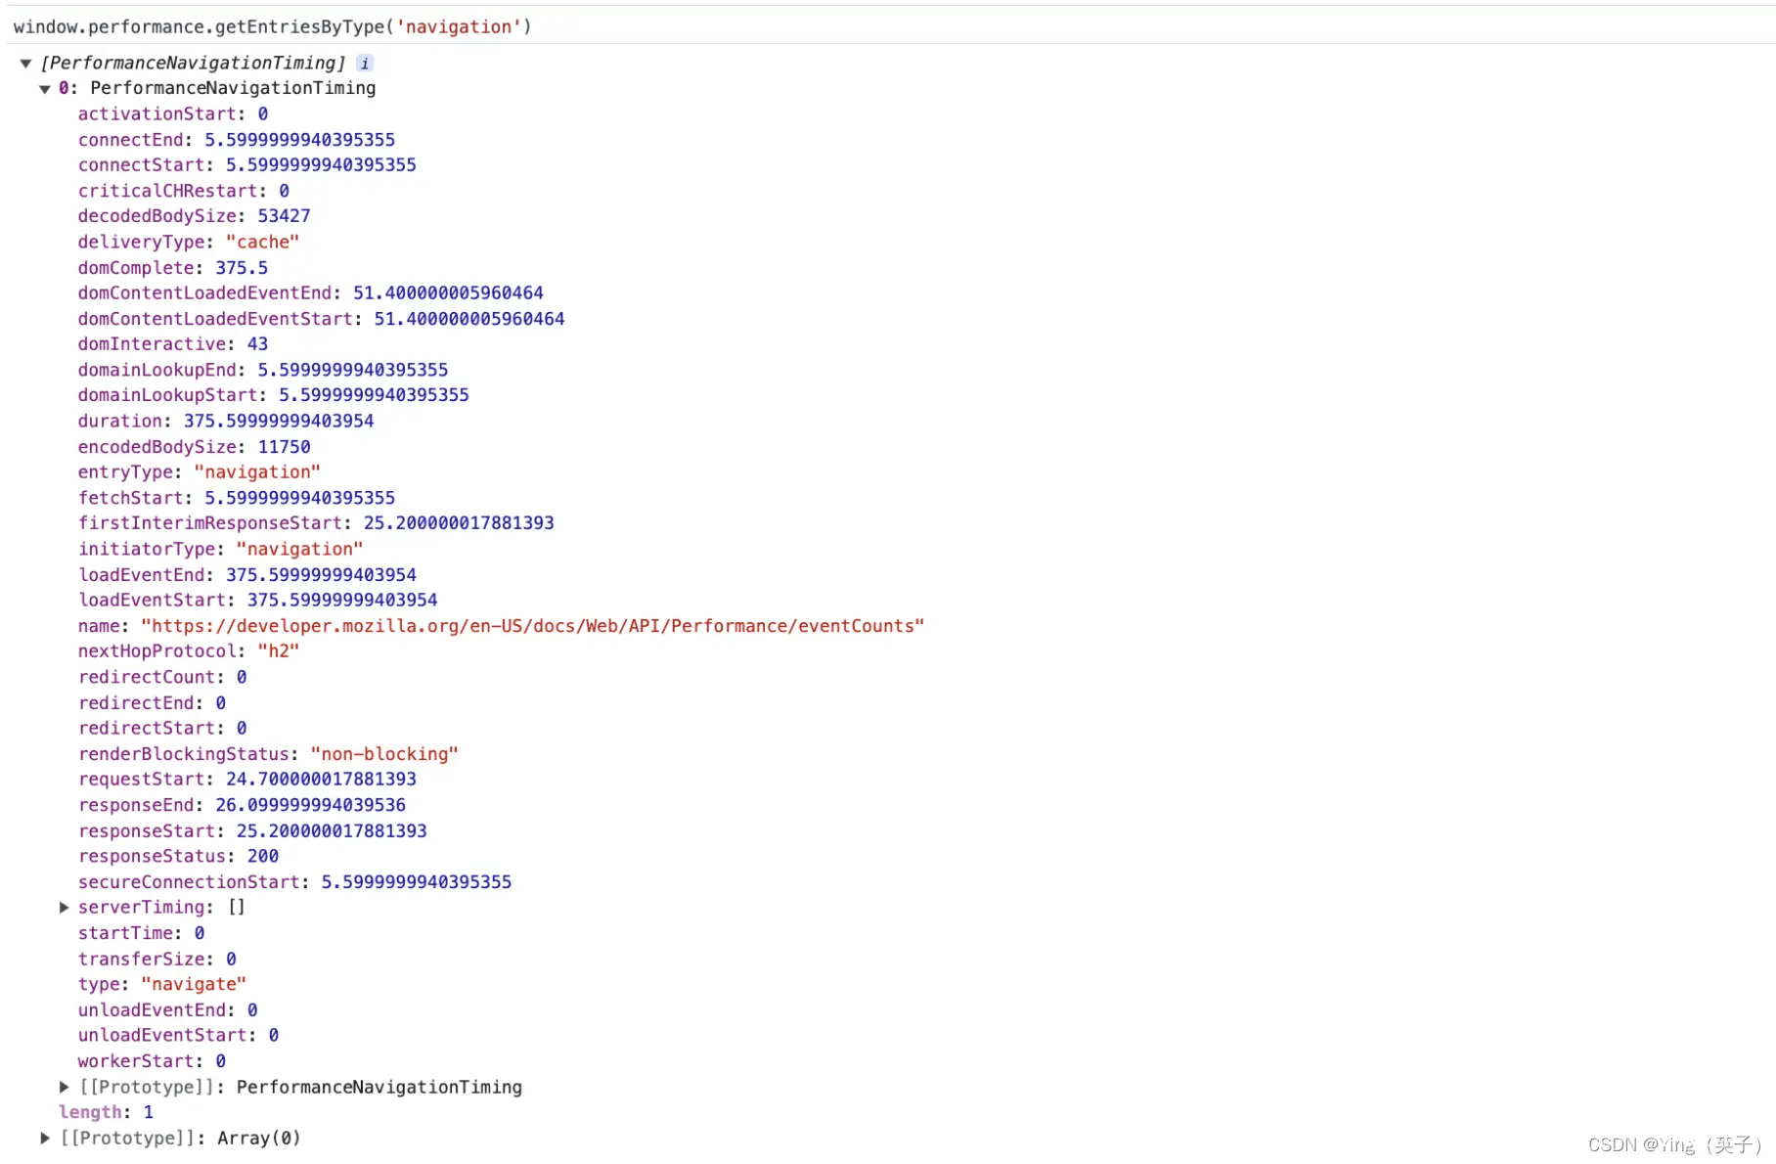Expand the serverTiming array

tap(65, 908)
